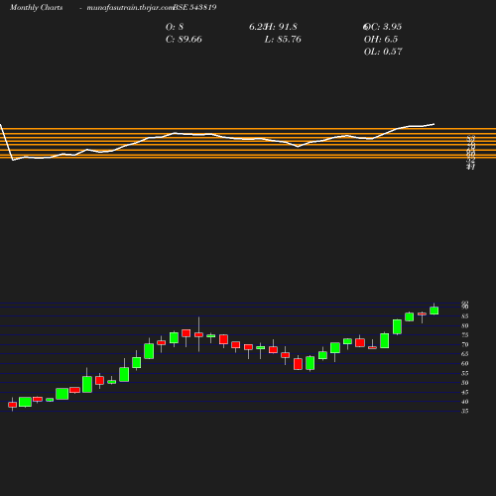Click the red candle with the tallest upper wick
The height and width of the screenshot is (496, 496).
pyautogui.click(x=198, y=334)
